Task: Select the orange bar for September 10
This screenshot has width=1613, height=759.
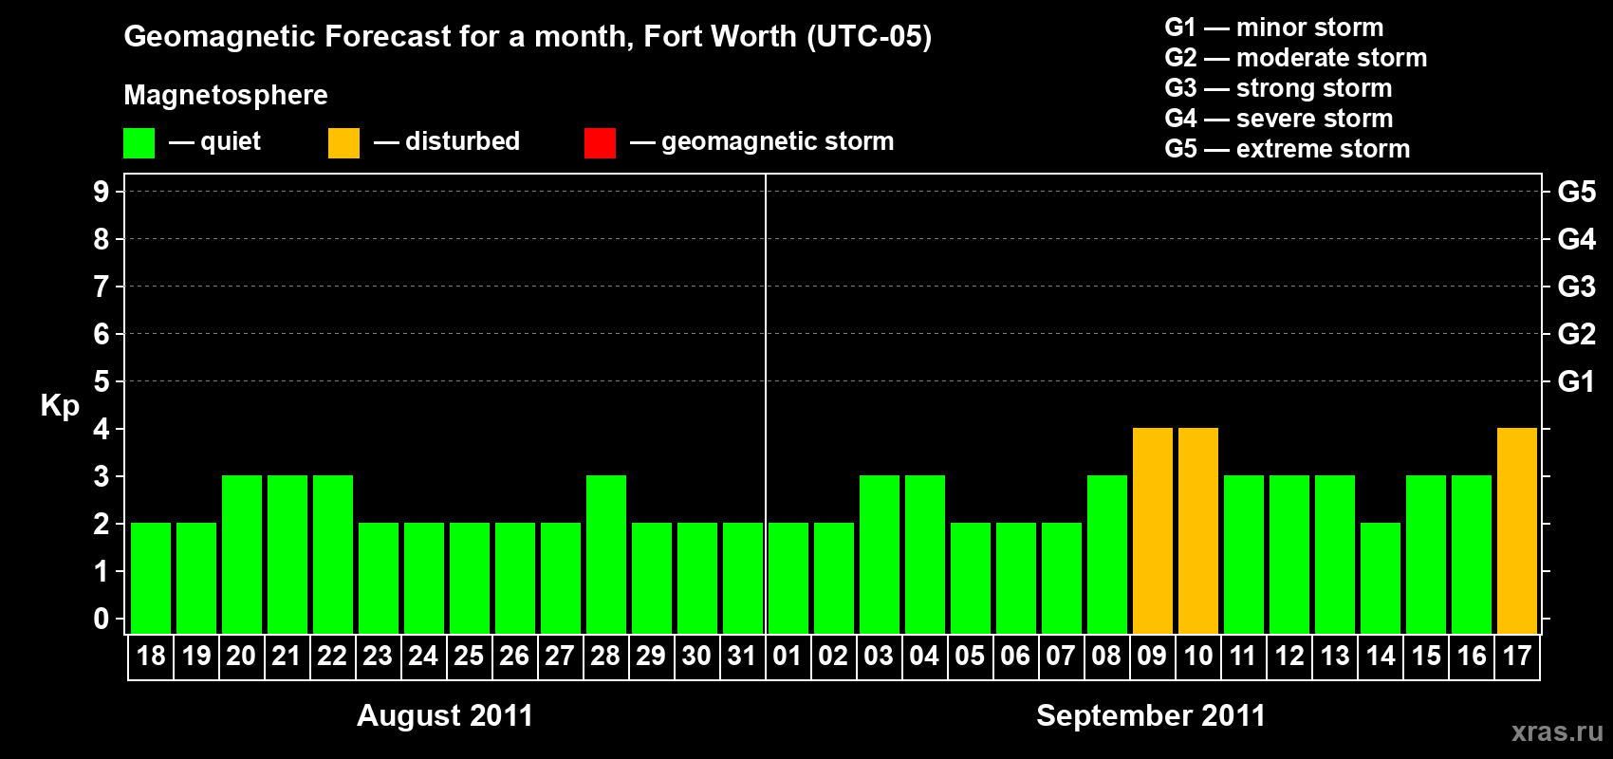Action: tap(1198, 530)
